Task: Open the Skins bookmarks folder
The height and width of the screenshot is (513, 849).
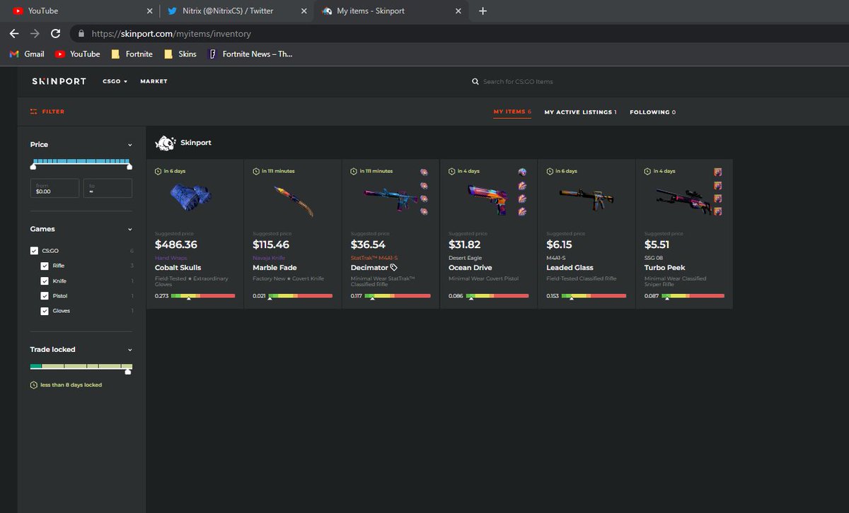Action: (x=180, y=54)
